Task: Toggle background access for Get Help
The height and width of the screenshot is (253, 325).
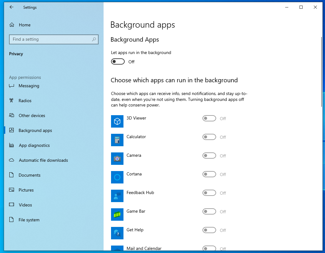Action: point(209,230)
